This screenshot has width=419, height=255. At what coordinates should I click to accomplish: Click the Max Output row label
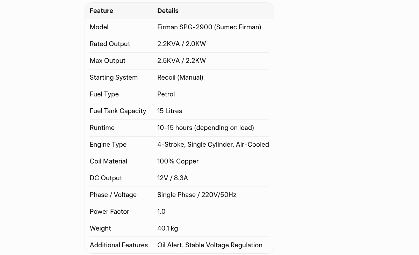tap(107, 61)
